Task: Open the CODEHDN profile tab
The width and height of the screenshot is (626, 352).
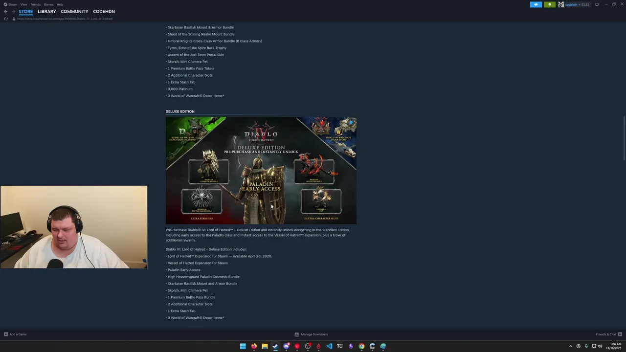Action: click(x=104, y=11)
